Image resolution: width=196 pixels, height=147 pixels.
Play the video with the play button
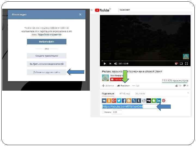105,64
